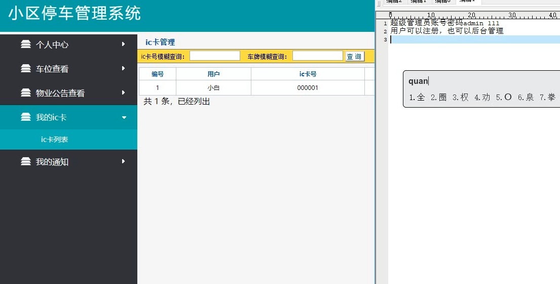Choose IME candidate 6.泉

click(526, 98)
